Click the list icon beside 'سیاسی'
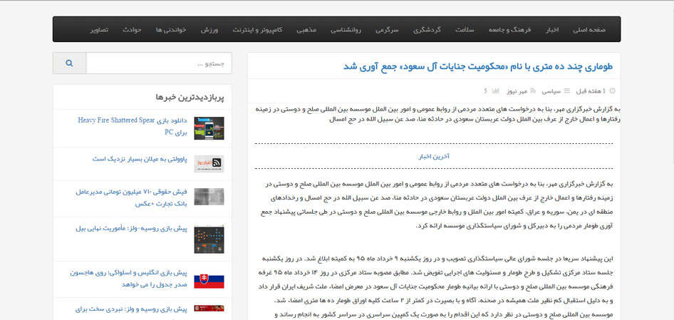Image resolution: width=674 pixels, height=320 pixels. click(567, 91)
